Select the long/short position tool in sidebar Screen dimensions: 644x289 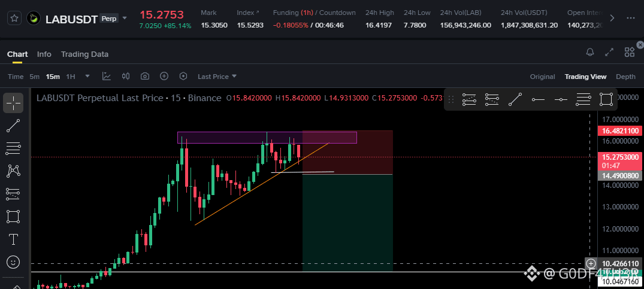13,194
